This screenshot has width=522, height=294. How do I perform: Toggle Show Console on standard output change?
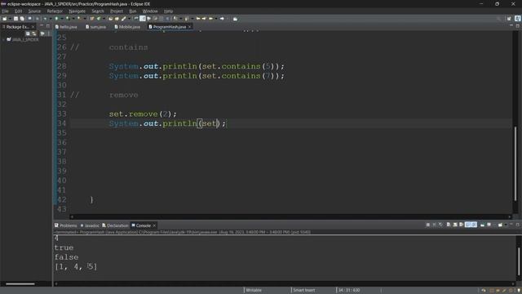pyautogui.click(x=467, y=225)
